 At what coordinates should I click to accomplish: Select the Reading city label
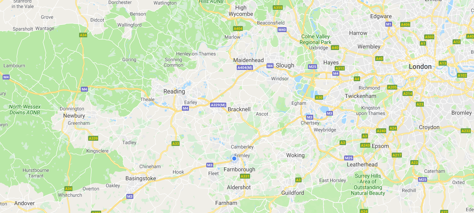pos(174,92)
